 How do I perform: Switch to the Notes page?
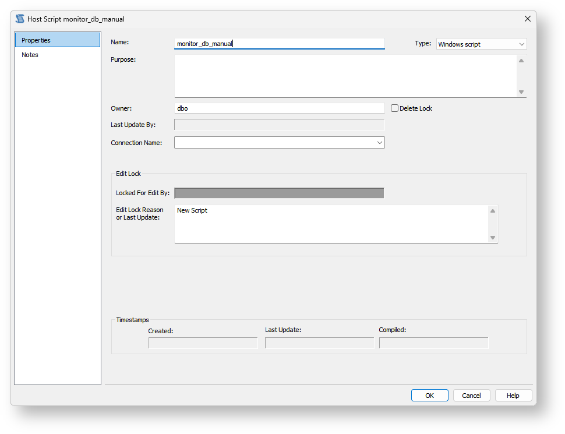coord(58,55)
